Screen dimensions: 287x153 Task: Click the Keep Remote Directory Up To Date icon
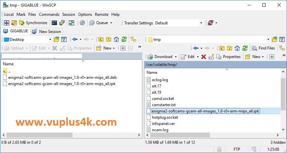72,23
